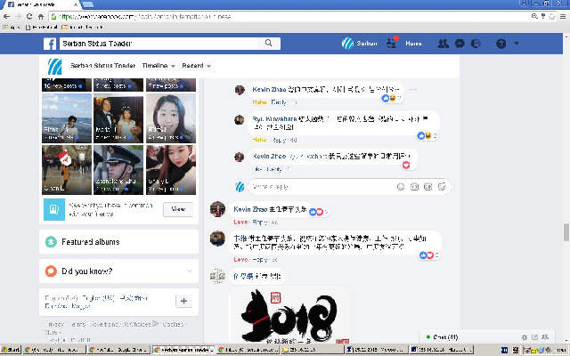Image resolution: width=570 pixels, height=356 pixels.
Task: Click the common-friends card icon
Action: (54, 209)
